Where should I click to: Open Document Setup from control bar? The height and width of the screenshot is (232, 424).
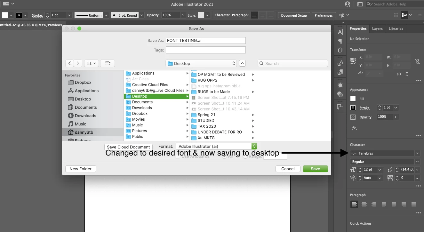pos(294,15)
